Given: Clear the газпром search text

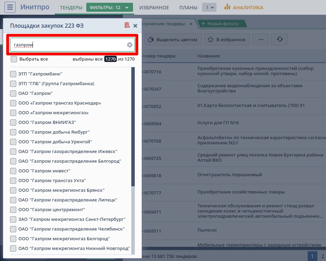Looking at the screenshot, I should point(130,45).
